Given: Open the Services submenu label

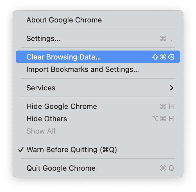Looking at the screenshot, I should (x=41, y=88).
